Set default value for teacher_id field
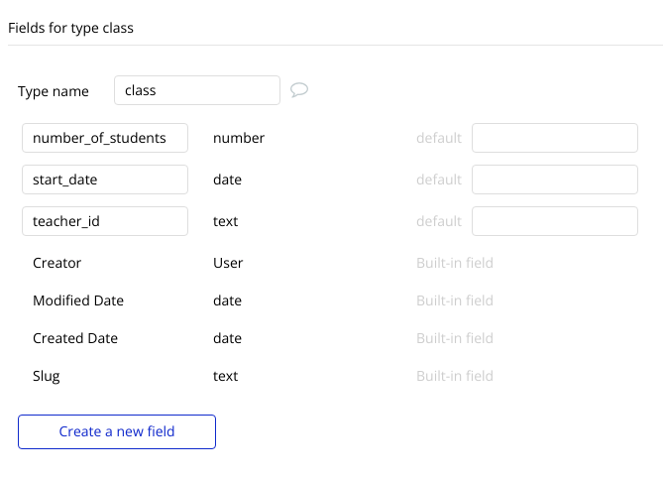The image size is (663, 478). click(555, 221)
